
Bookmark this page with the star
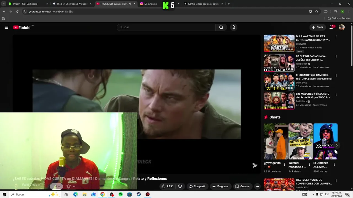(x=317, y=12)
